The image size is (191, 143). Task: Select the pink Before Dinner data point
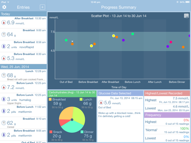coord(171,42)
